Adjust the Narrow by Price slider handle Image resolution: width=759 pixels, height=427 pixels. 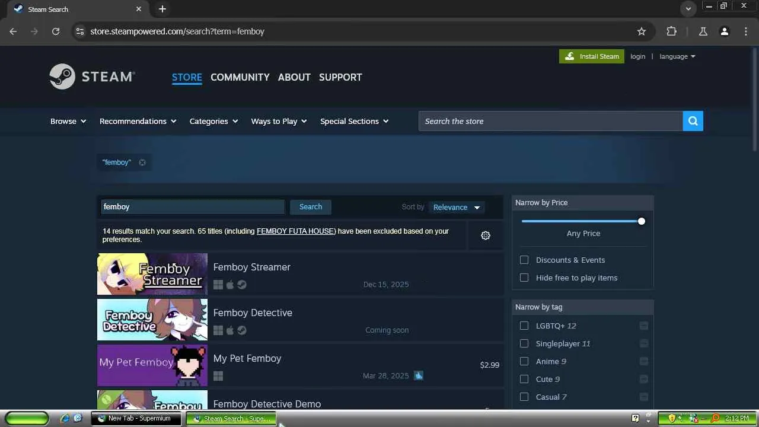[x=642, y=221]
